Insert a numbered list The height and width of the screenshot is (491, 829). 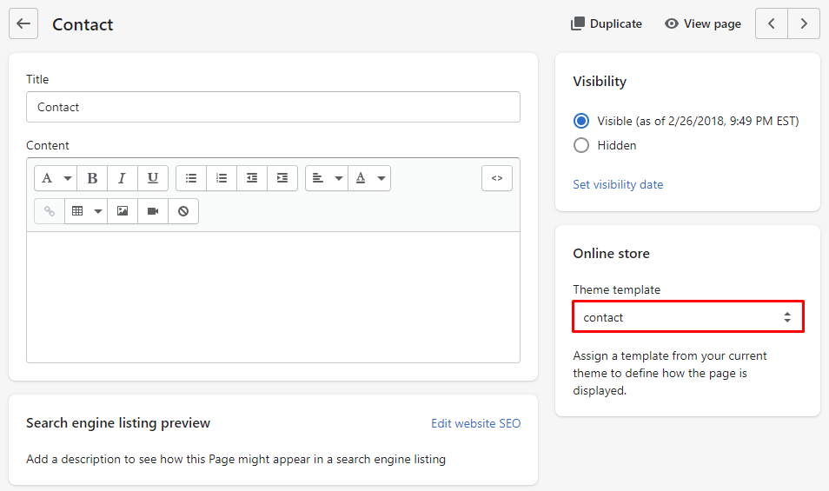[x=222, y=178]
